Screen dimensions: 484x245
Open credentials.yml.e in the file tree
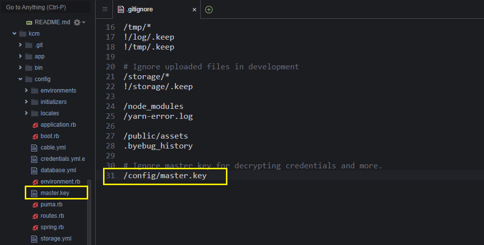pos(62,159)
